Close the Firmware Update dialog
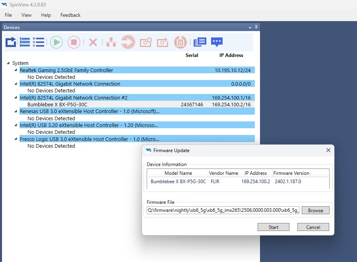 point(328,150)
